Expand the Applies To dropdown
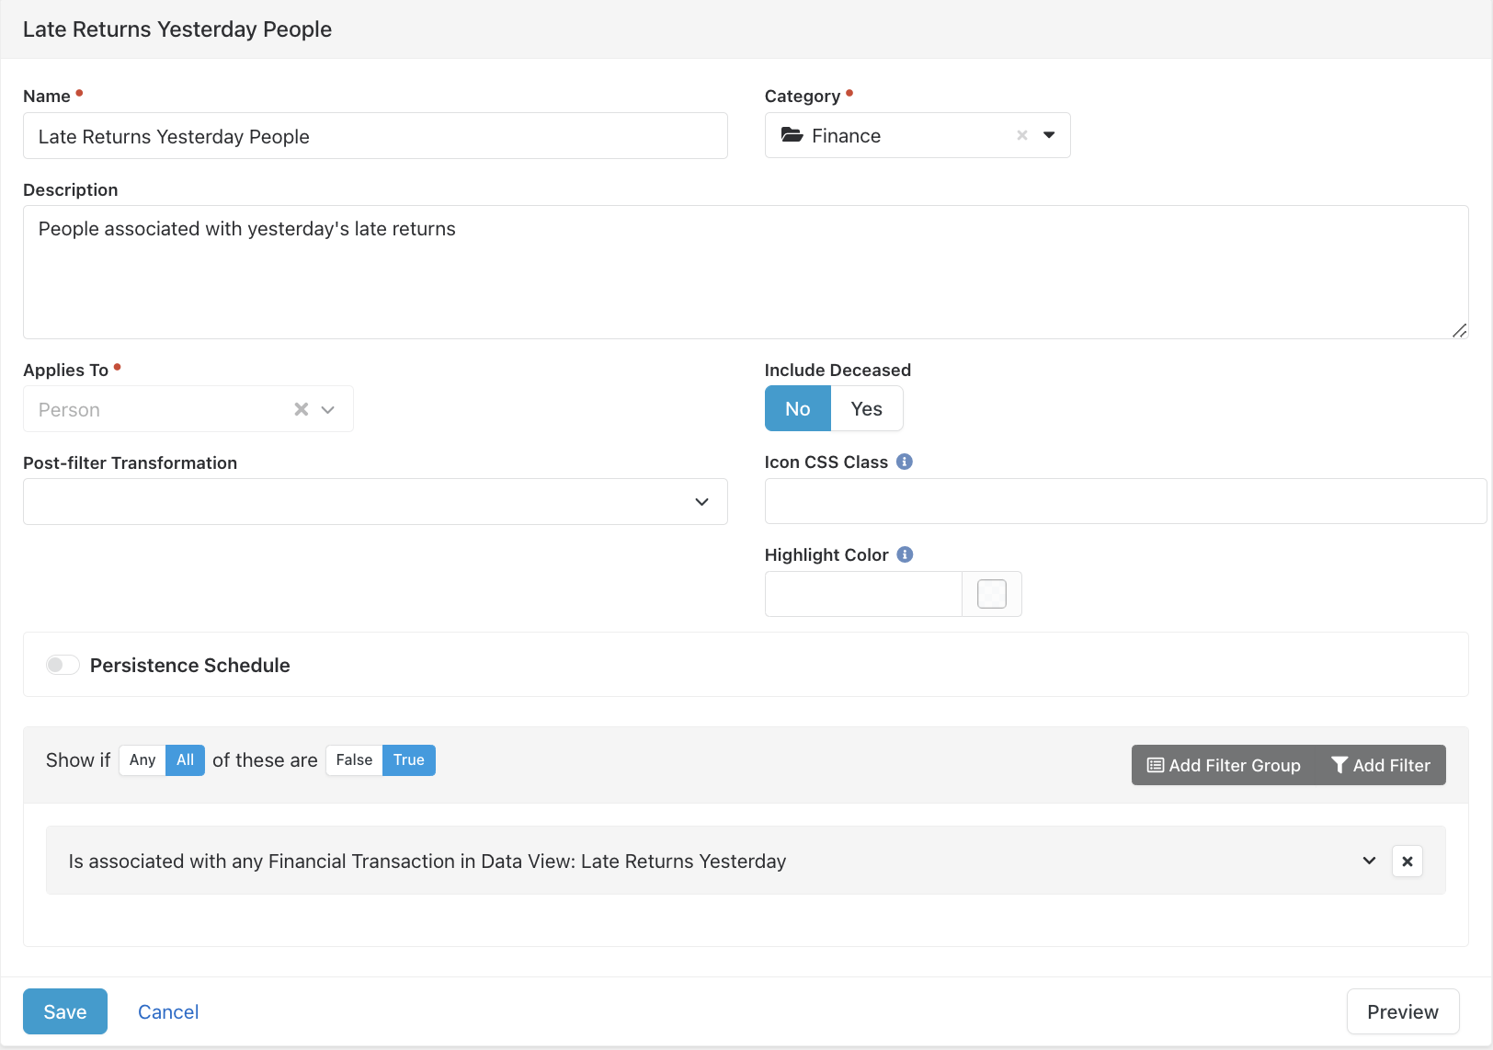 tap(328, 409)
